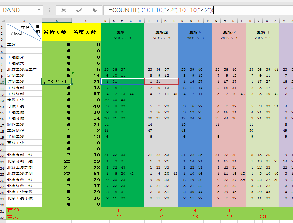293x223 pixels.
Task: Open the Insert Function fx dialog
Action: tap(94, 10)
